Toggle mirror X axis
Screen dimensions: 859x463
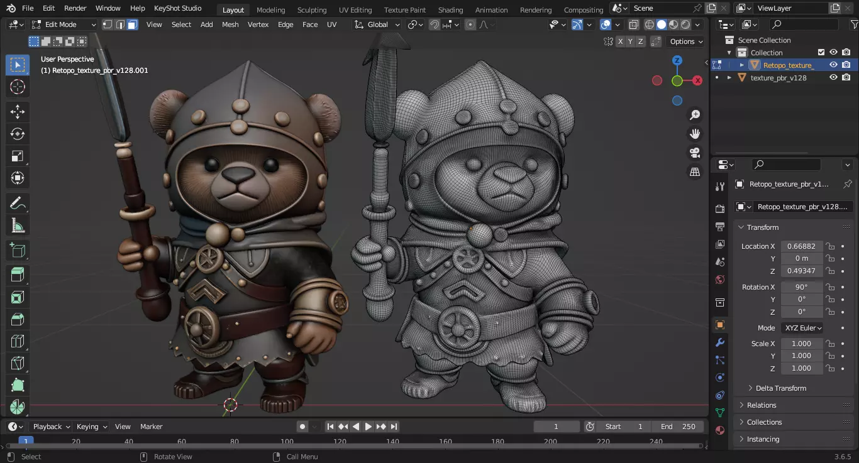coord(621,41)
